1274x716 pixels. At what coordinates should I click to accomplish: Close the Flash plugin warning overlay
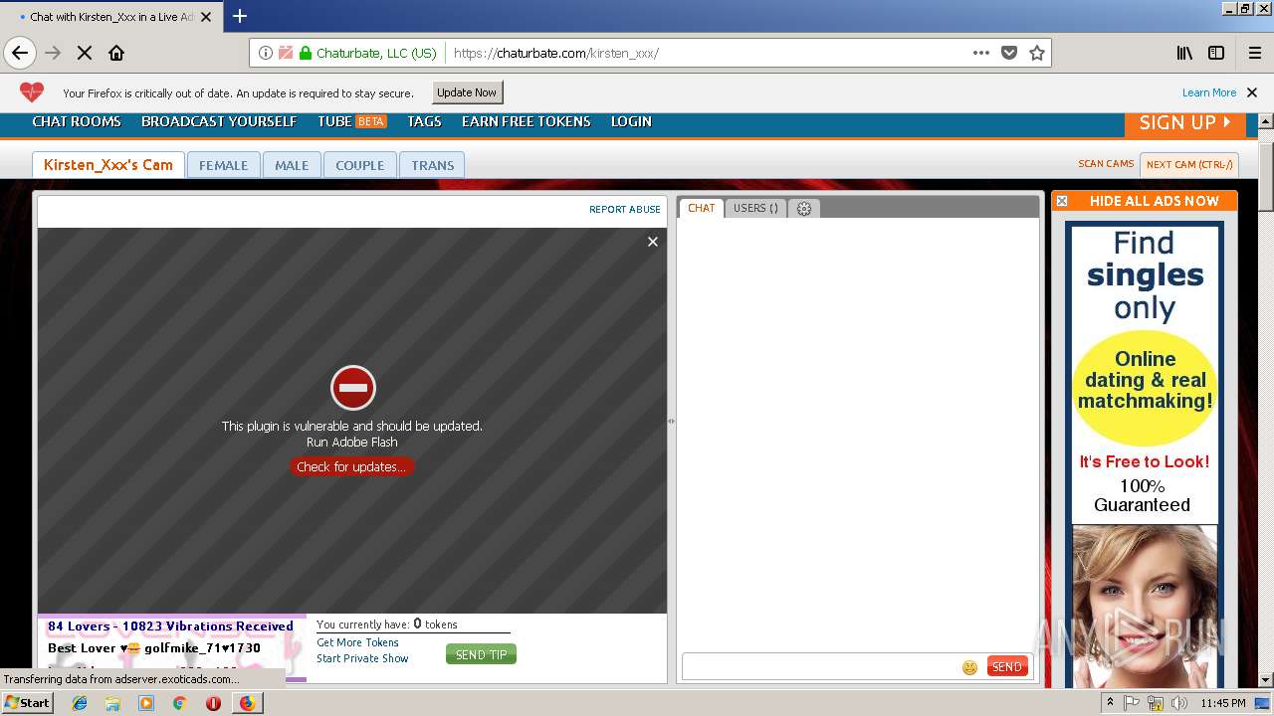653,242
